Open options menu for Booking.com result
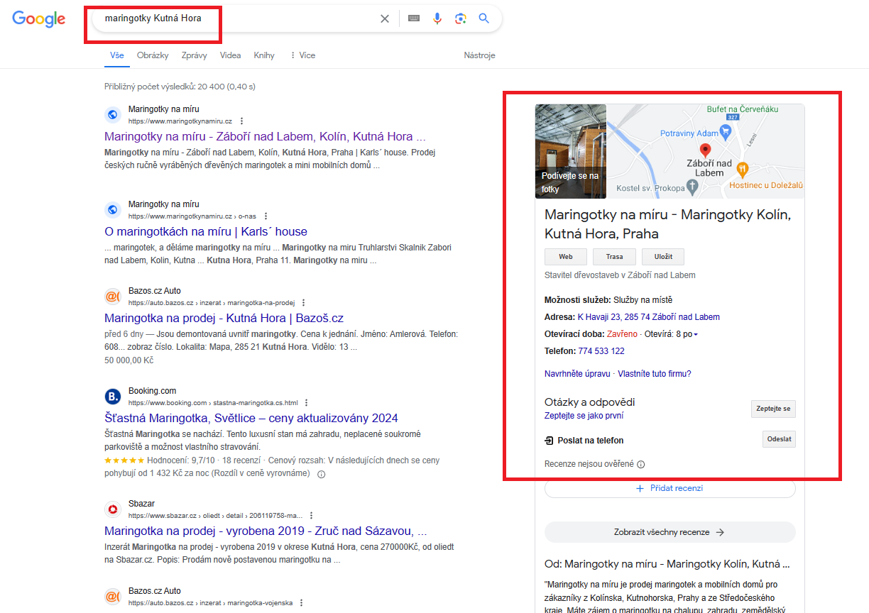 click(x=307, y=403)
